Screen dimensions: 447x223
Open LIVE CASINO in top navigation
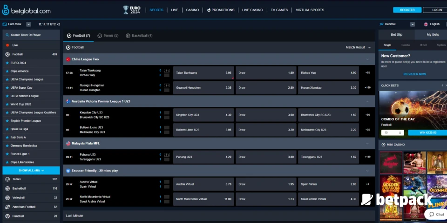pyautogui.click(x=252, y=10)
